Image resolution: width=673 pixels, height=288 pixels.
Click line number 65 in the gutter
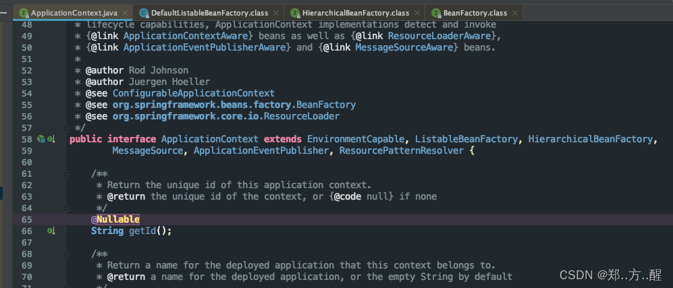click(26, 219)
